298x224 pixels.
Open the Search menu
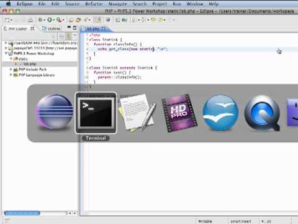tap(140, 4)
